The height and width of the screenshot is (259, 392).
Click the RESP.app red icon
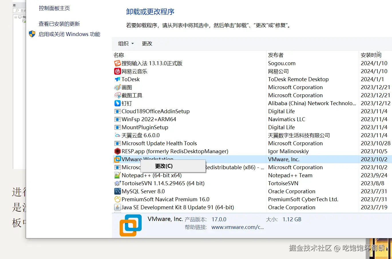pos(118,151)
